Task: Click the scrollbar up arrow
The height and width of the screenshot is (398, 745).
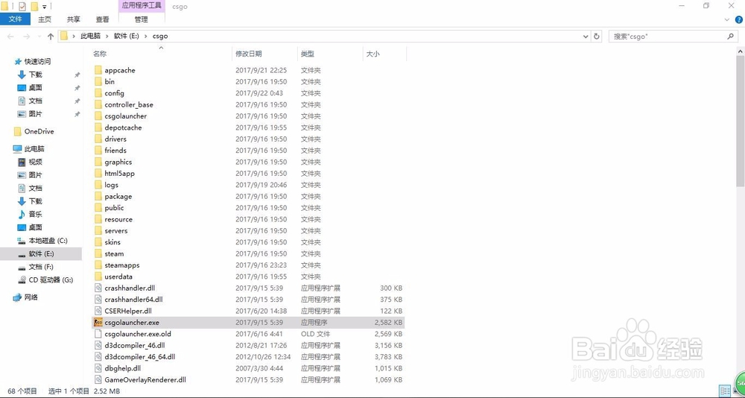Action: pos(741,51)
